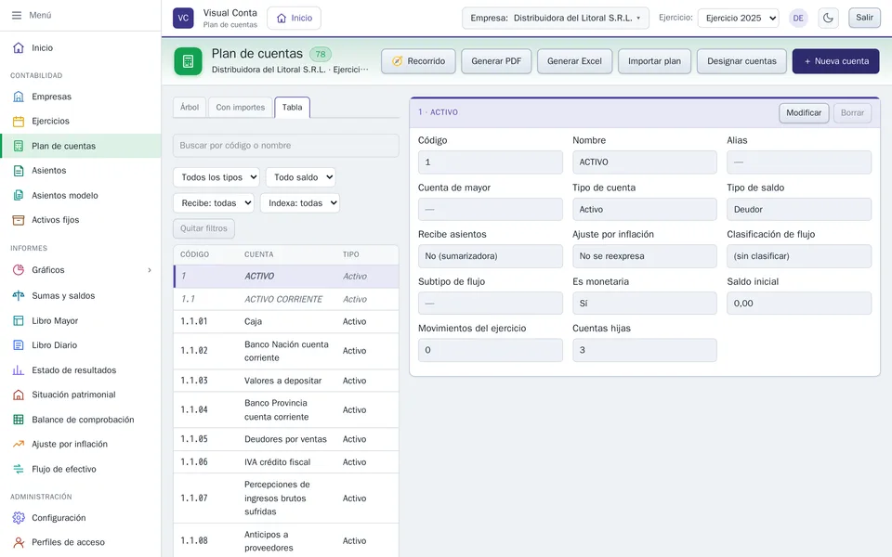Viewport: 892px width, 557px height.
Task: Open the Recibe: todas filter dropdown
Action: (214, 203)
